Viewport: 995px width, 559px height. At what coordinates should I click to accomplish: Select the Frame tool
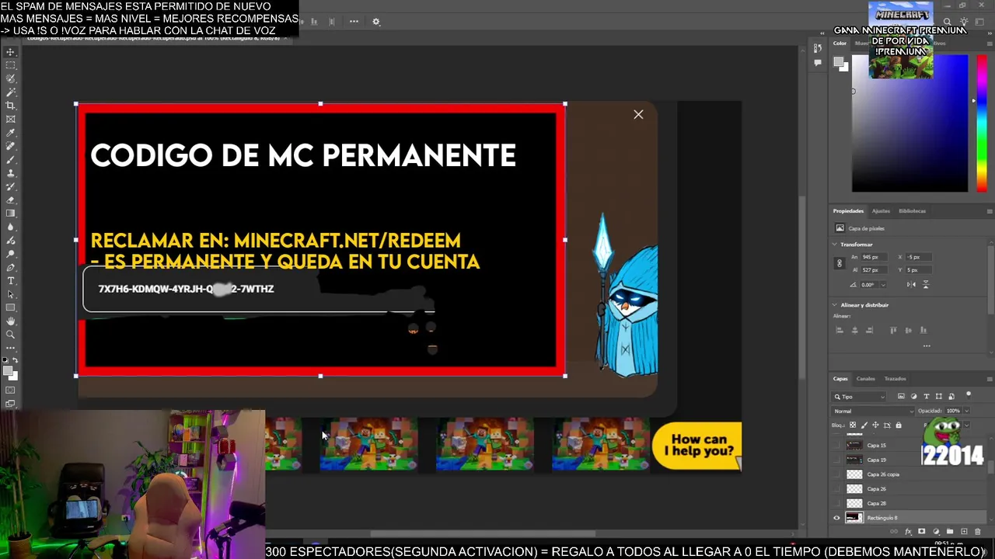[x=11, y=119]
